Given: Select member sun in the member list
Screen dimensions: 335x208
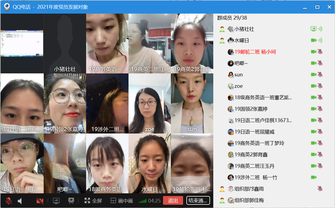Looking at the screenshot, I should click(x=239, y=75).
